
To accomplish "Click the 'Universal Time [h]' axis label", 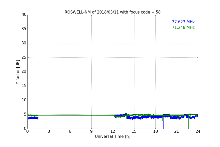I will tap(113, 137).
